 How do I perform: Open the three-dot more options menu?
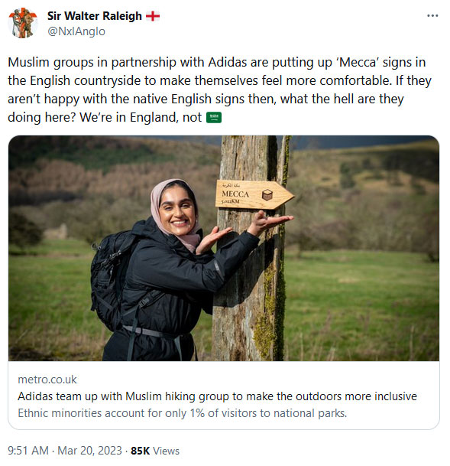[x=432, y=16]
